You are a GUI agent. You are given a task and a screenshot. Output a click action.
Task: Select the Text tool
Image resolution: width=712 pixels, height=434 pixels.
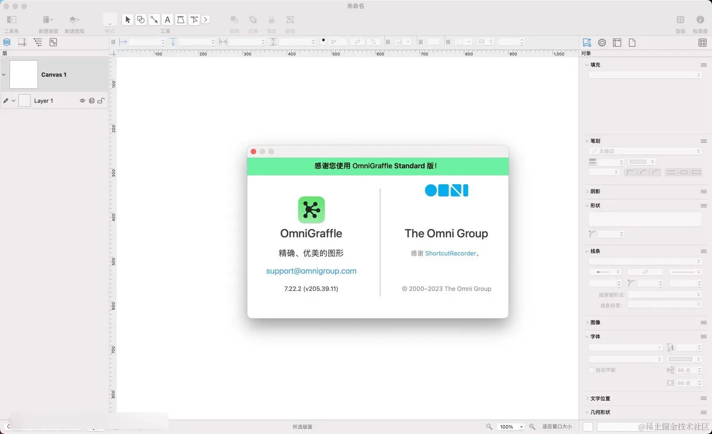coord(167,19)
